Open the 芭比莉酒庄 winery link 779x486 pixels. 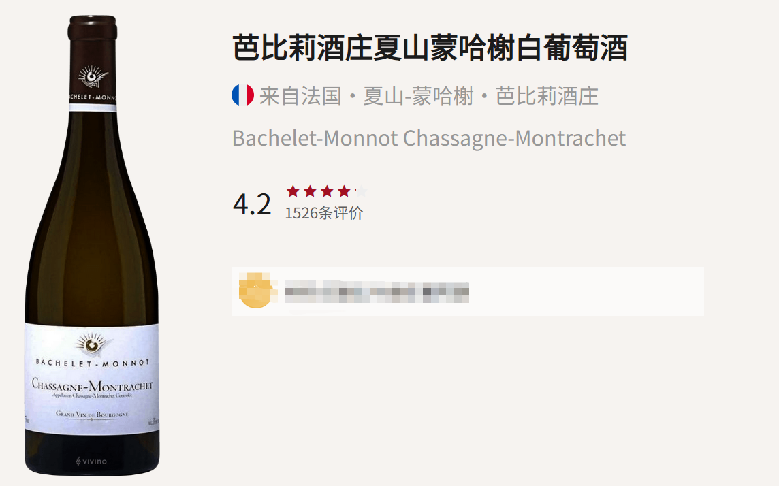pyautogui.click(x=547, y=96)
